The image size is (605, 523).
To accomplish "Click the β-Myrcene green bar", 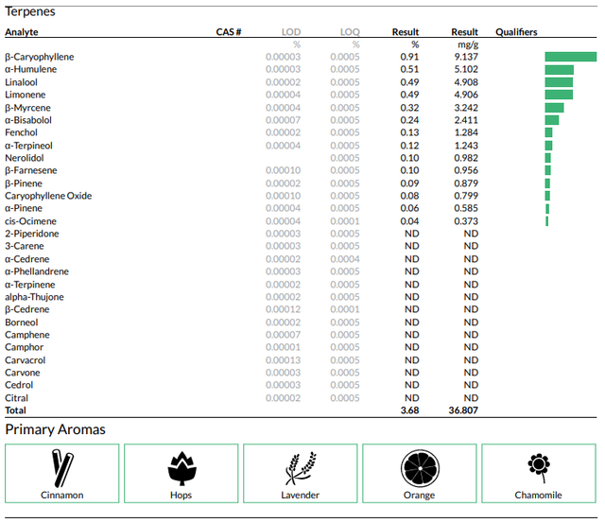I will pos(554,108).
